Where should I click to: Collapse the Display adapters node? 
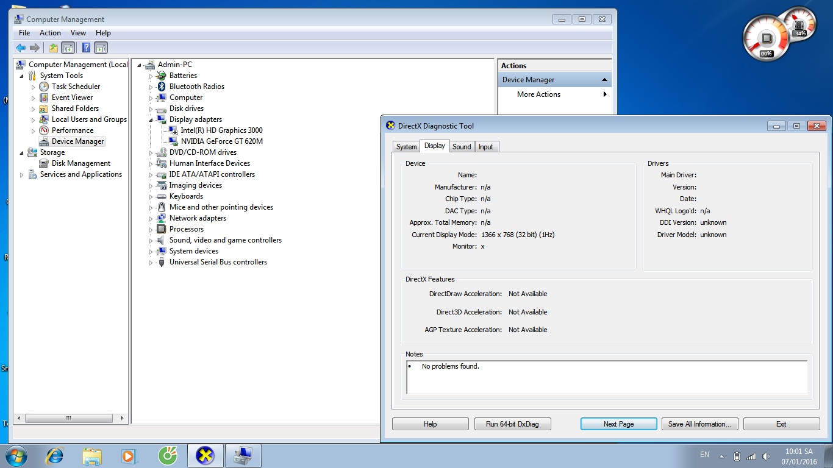coord(151,120)
